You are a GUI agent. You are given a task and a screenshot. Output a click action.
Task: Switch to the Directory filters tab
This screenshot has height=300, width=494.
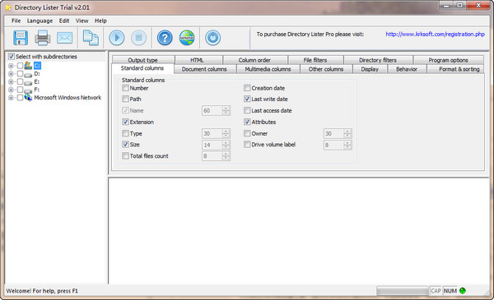[378, 60]
